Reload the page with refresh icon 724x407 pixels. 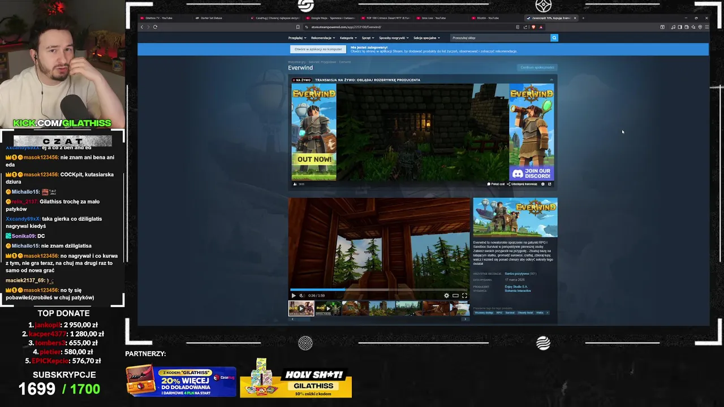[x=155, y=27]
